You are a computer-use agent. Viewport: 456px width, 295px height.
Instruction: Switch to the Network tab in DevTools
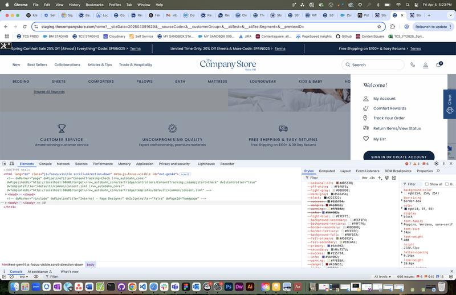tap(63, 164)
